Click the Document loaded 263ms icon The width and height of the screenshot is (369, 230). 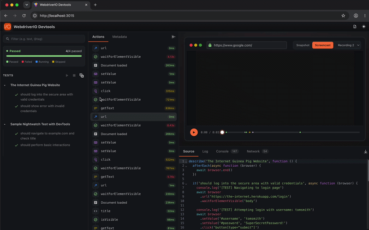95,65
